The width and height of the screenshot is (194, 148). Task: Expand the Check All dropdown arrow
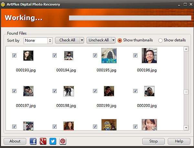click(82, 40)
